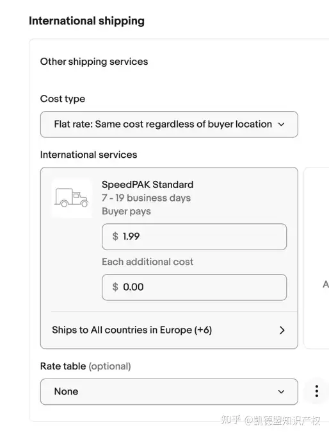
Task: Click the Rate table optional label
Action: [86, 366]
